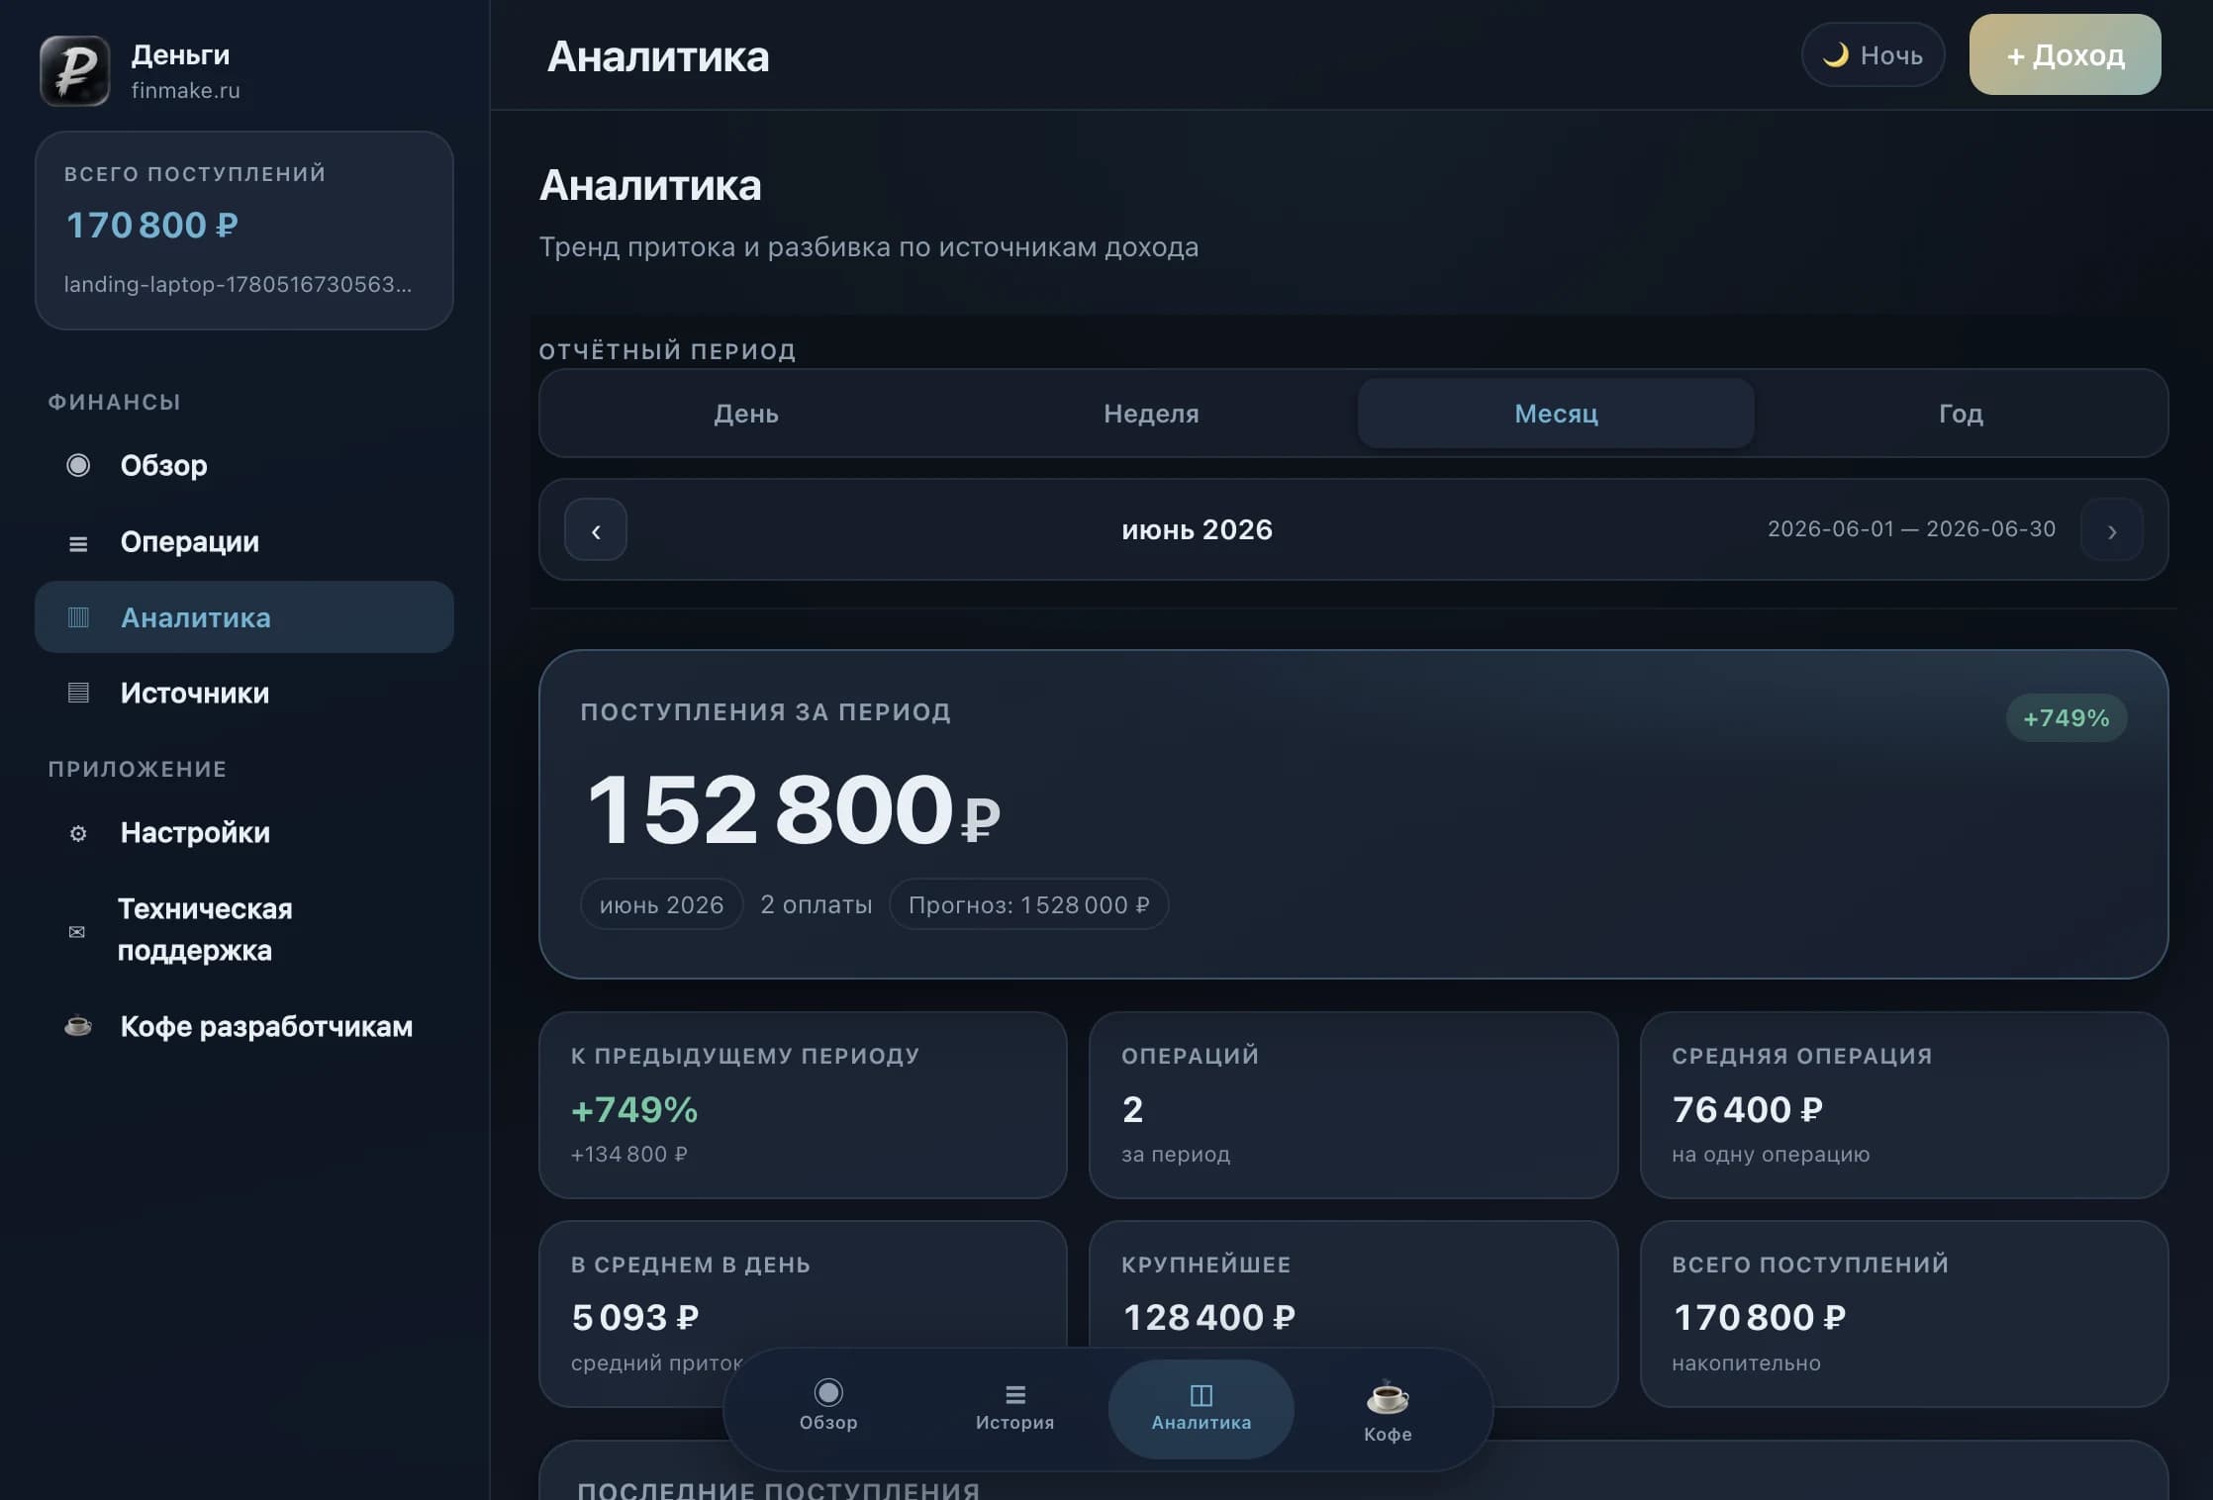Click the июнь 2026 chip

tap(661, 904)
